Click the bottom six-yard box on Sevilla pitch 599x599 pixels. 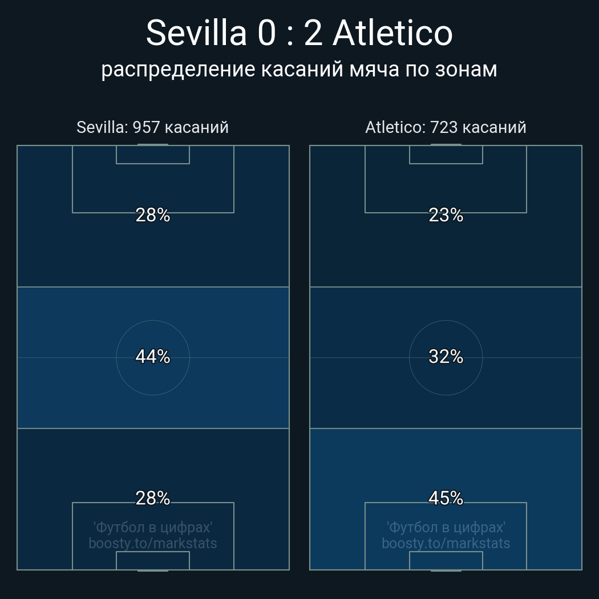click(152, 560)
